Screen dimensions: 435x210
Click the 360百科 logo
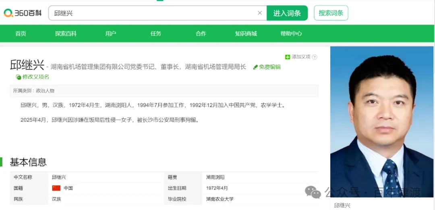click(23, 13)
